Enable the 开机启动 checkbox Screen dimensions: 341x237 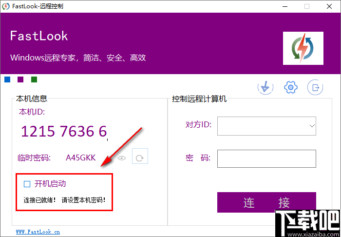(27, 184)
